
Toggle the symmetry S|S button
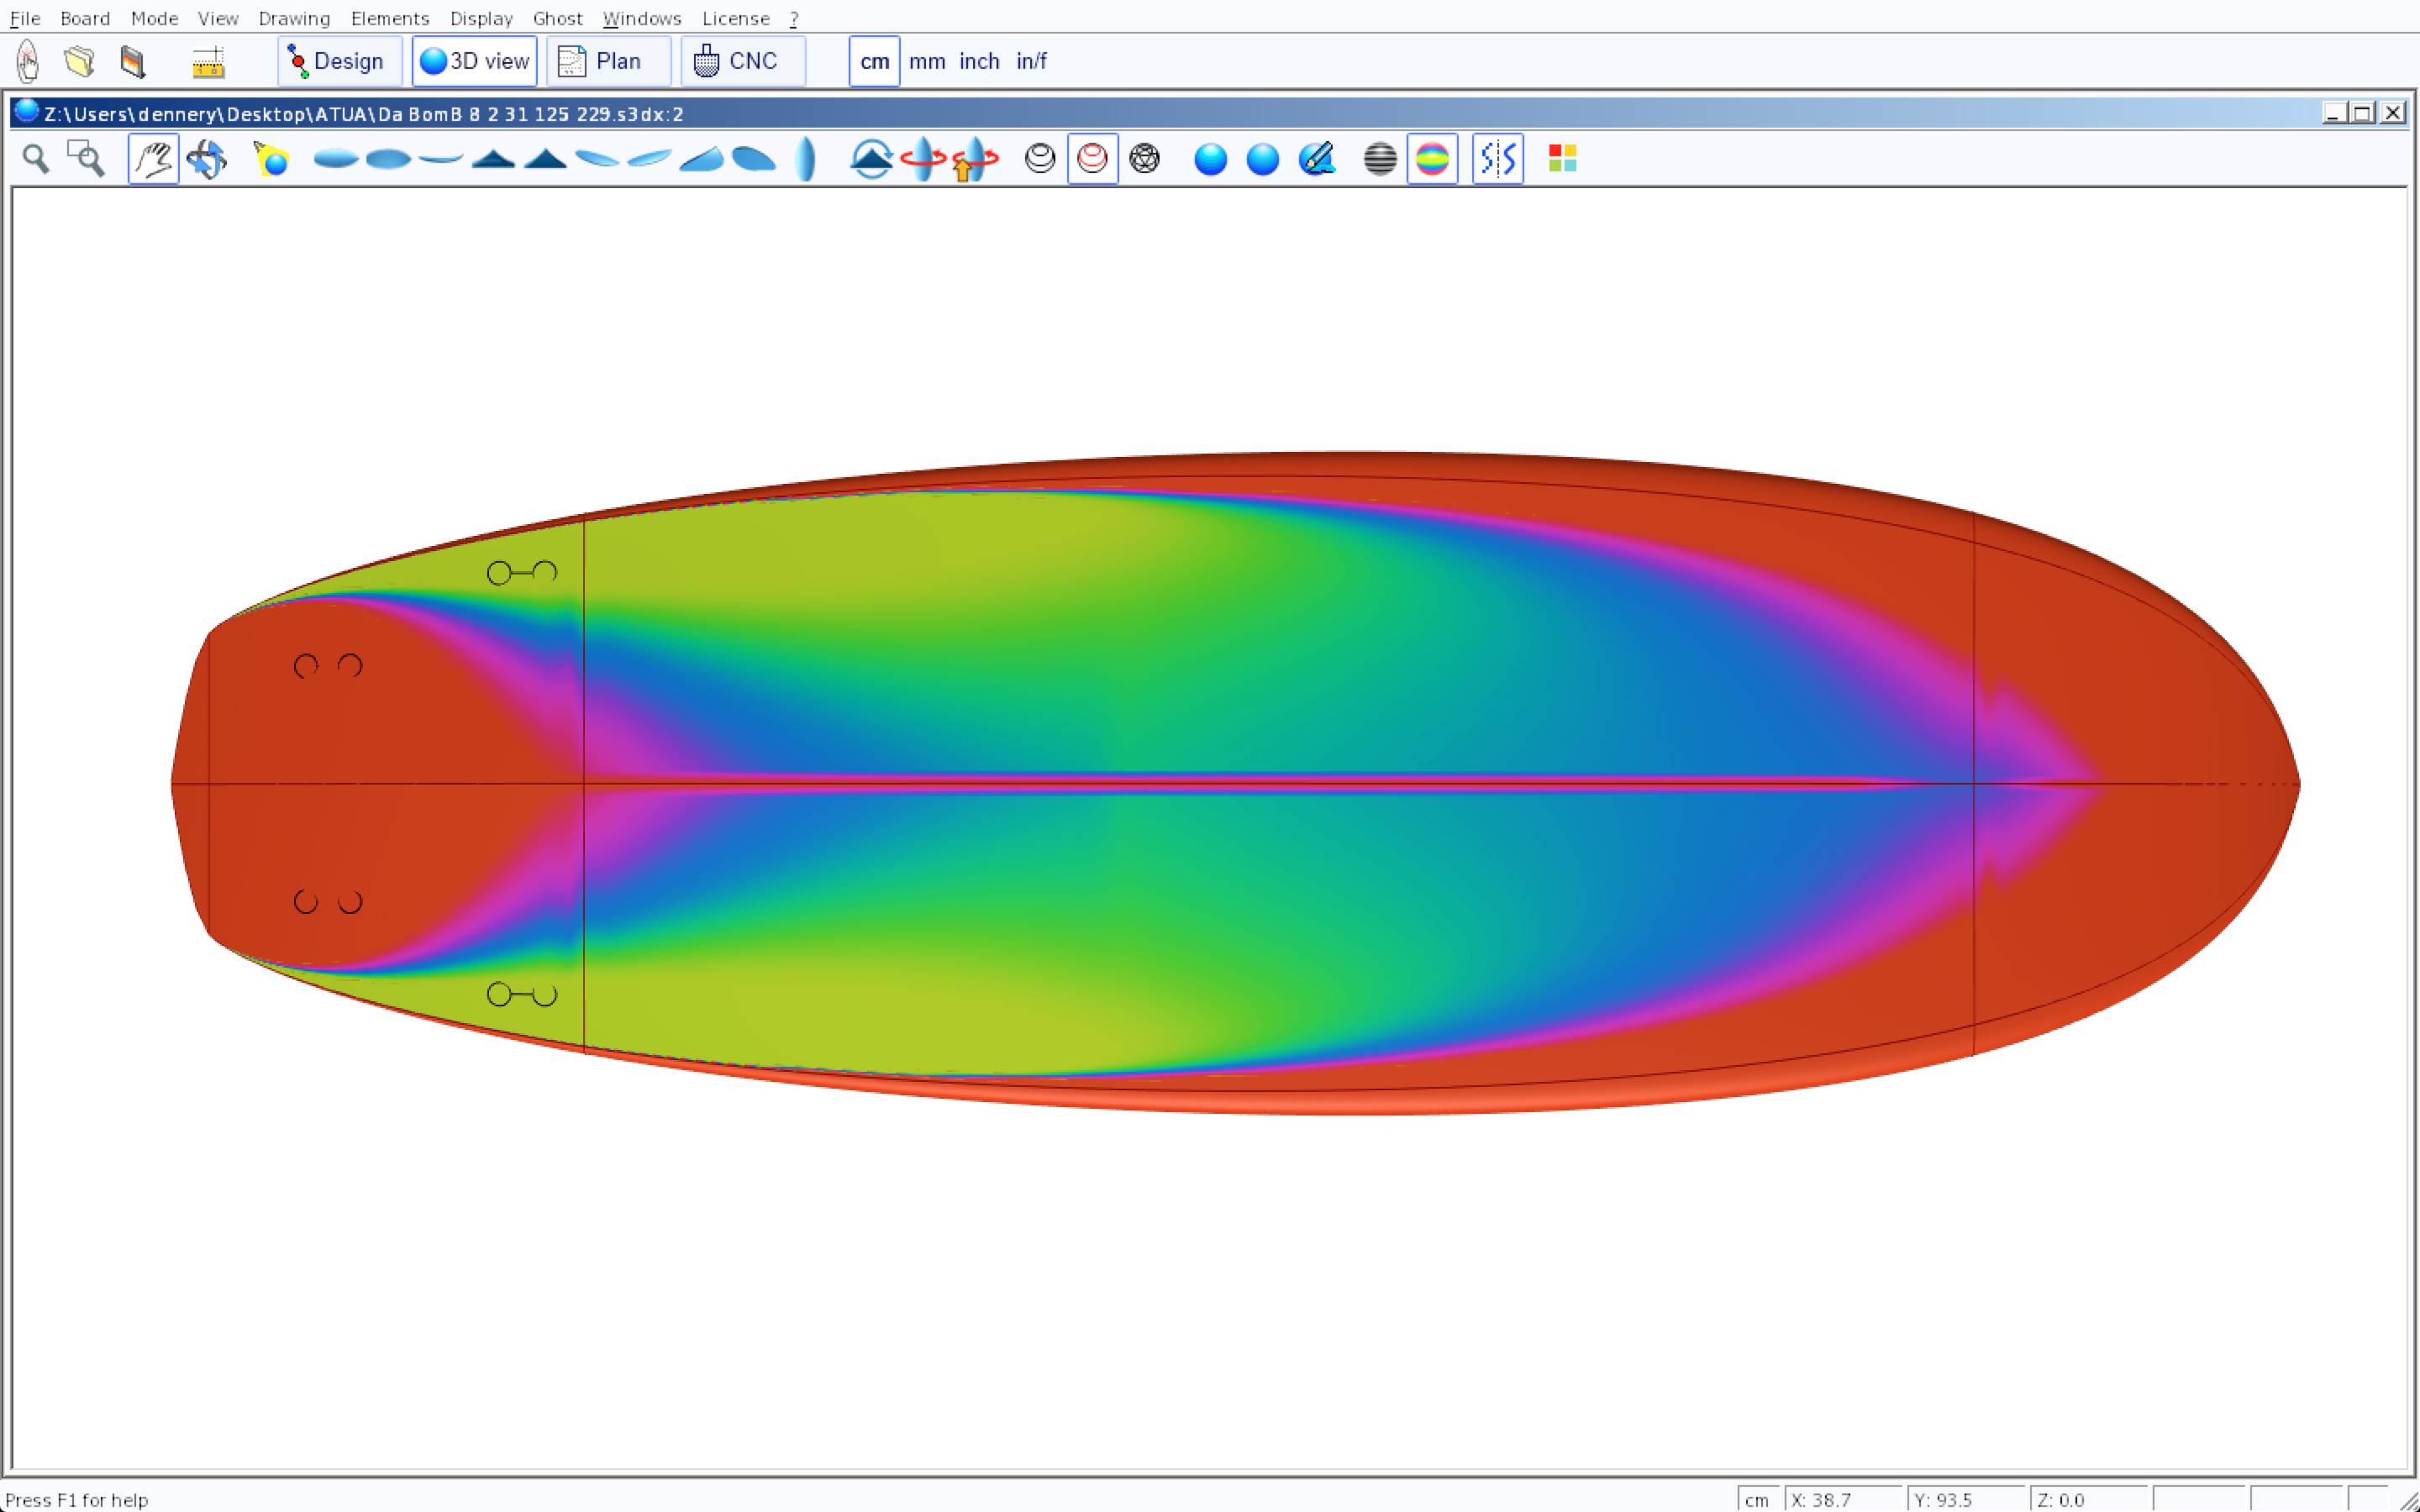(1497, 159)
